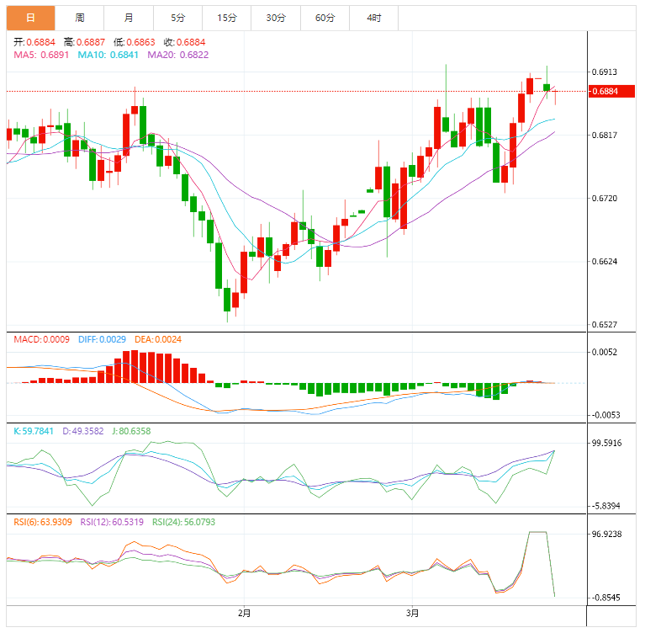645x633 pixels.
Task: Click the 高: 0.6887 high price
Action: (x=84, y=42)
